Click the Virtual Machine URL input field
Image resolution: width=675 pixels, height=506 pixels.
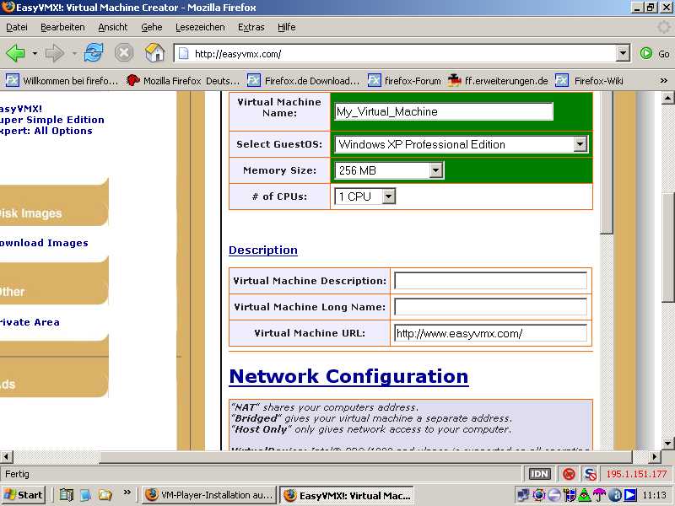pos(490,333)
